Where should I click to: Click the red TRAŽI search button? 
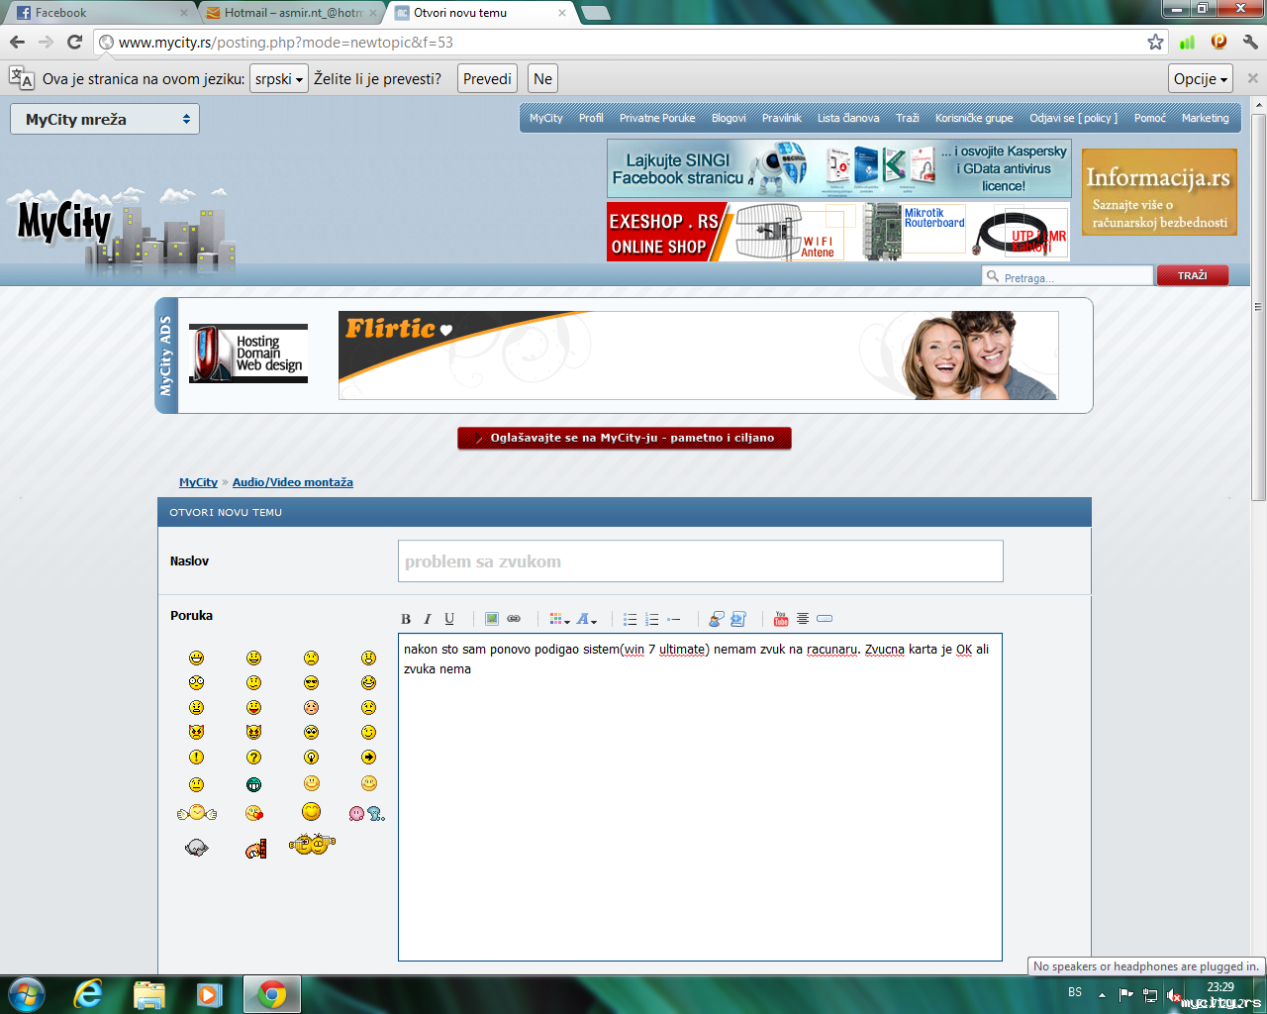(x=1193, y=276)
